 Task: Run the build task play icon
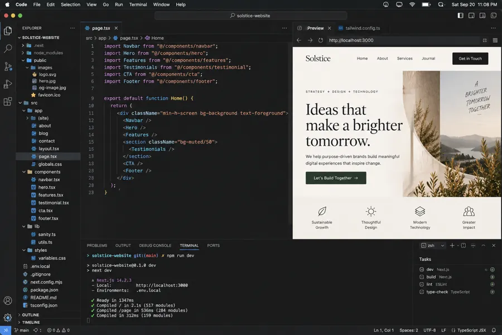coord(422,277)
